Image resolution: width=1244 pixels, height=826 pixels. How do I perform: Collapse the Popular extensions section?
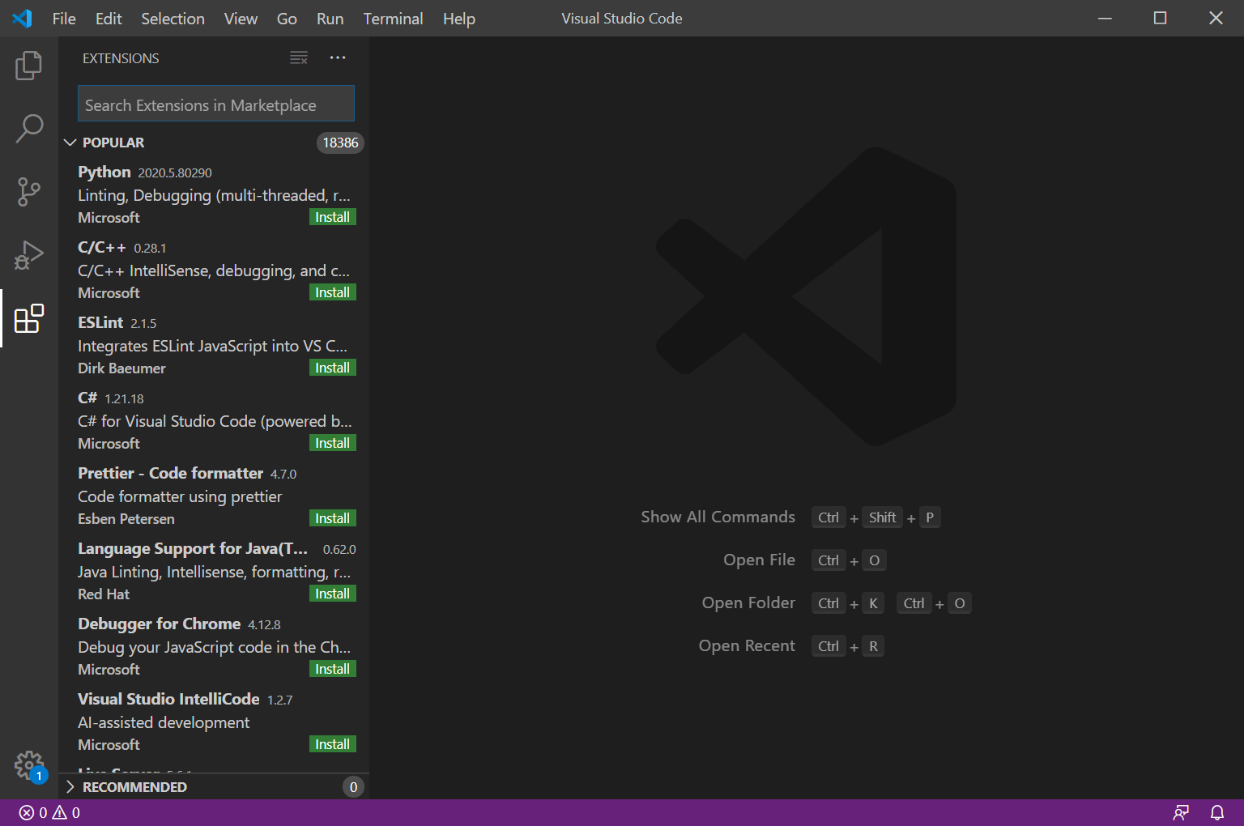[70, 143]
